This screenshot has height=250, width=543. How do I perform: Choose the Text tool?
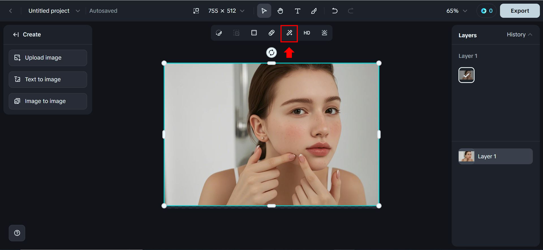(297, 11)
